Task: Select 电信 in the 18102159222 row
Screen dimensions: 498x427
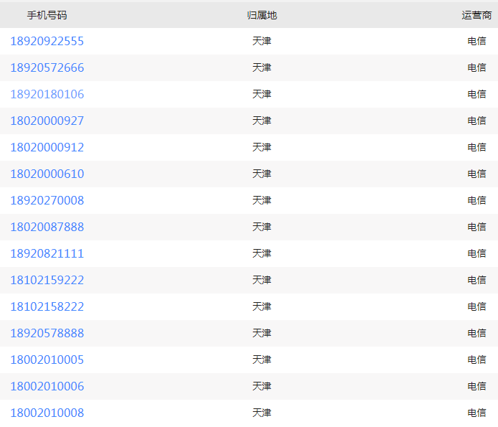Action: pos(477,281)
